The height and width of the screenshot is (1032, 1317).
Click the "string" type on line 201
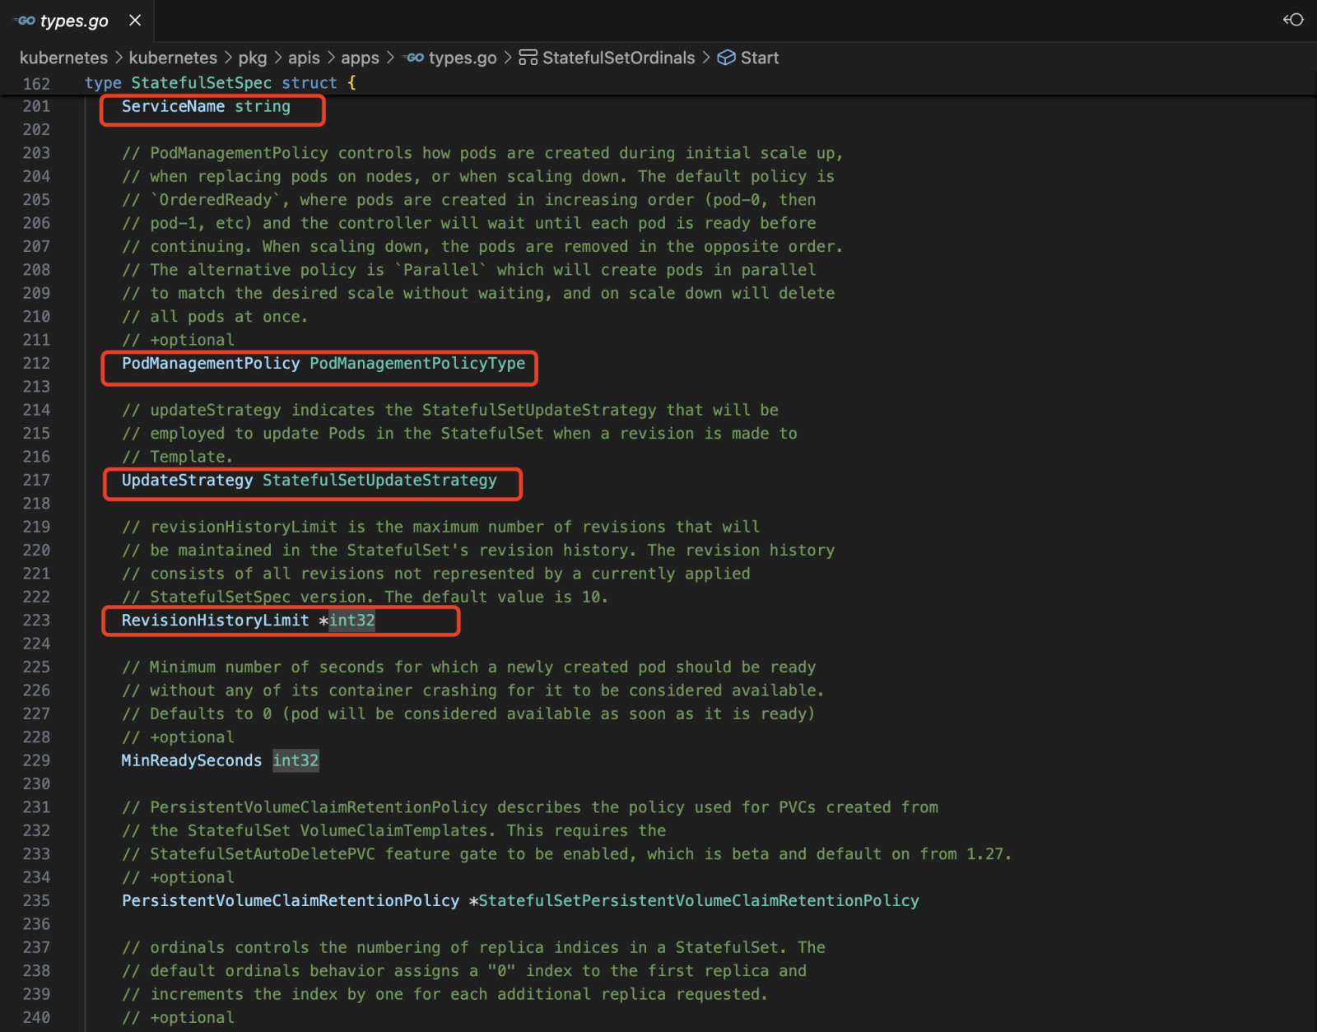[263, 106]
